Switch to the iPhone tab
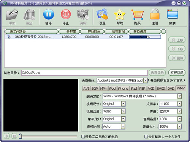 [x=123, y=89]
